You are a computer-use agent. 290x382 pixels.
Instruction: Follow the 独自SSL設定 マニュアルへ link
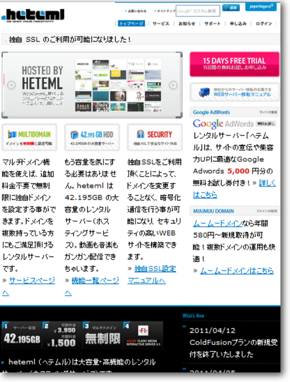point(152,275)
